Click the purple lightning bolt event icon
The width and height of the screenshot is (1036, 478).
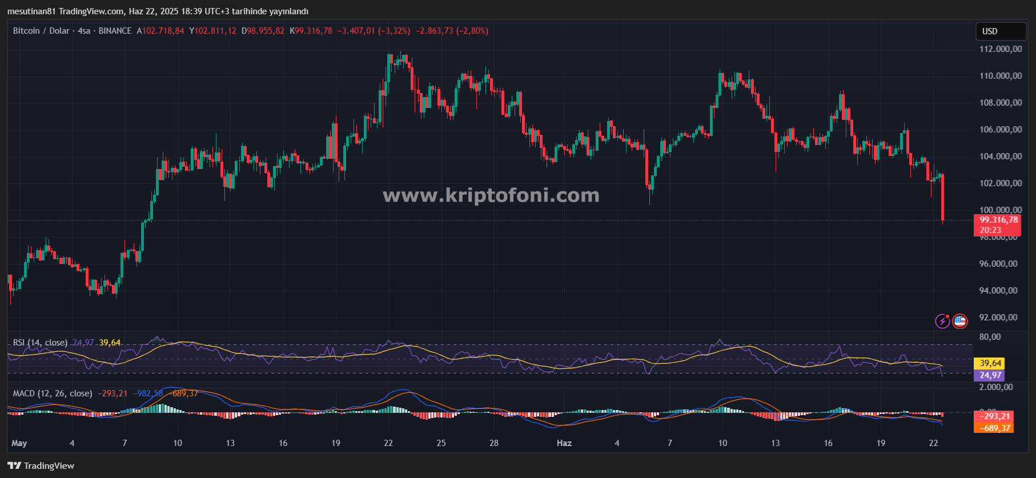click(x=942, y=322)
